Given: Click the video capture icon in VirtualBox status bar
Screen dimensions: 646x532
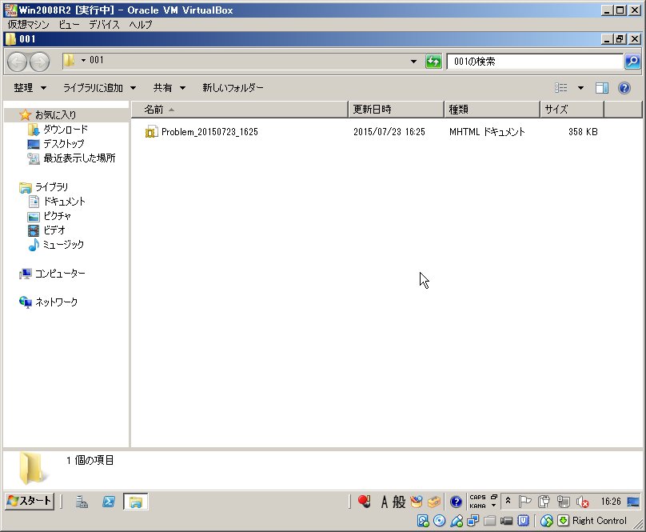Looking at the screenshot, I should pos(507,521).
